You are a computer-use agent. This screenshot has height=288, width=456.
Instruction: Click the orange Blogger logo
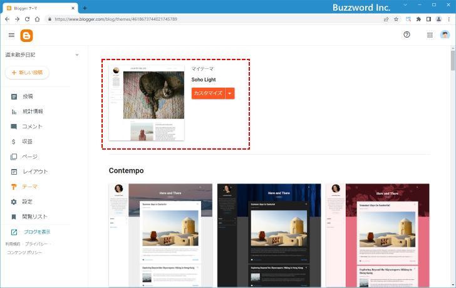(x=26, y=36)
